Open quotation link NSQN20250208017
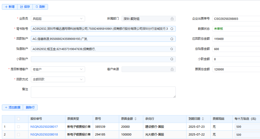This screenshot has width=260, height=139. [x=44, y=127]
